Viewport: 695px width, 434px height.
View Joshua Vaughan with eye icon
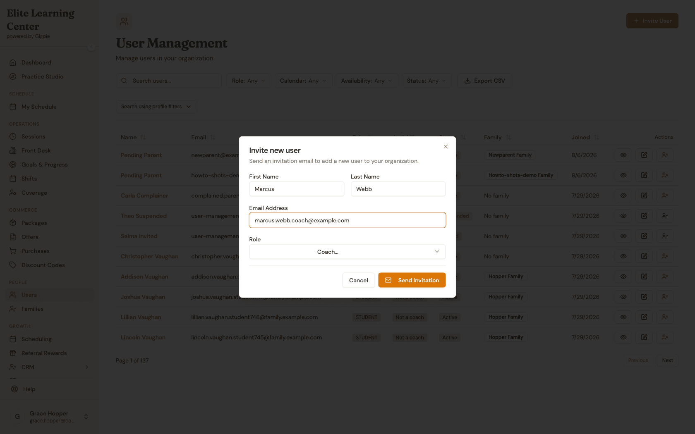coord(623,297)
